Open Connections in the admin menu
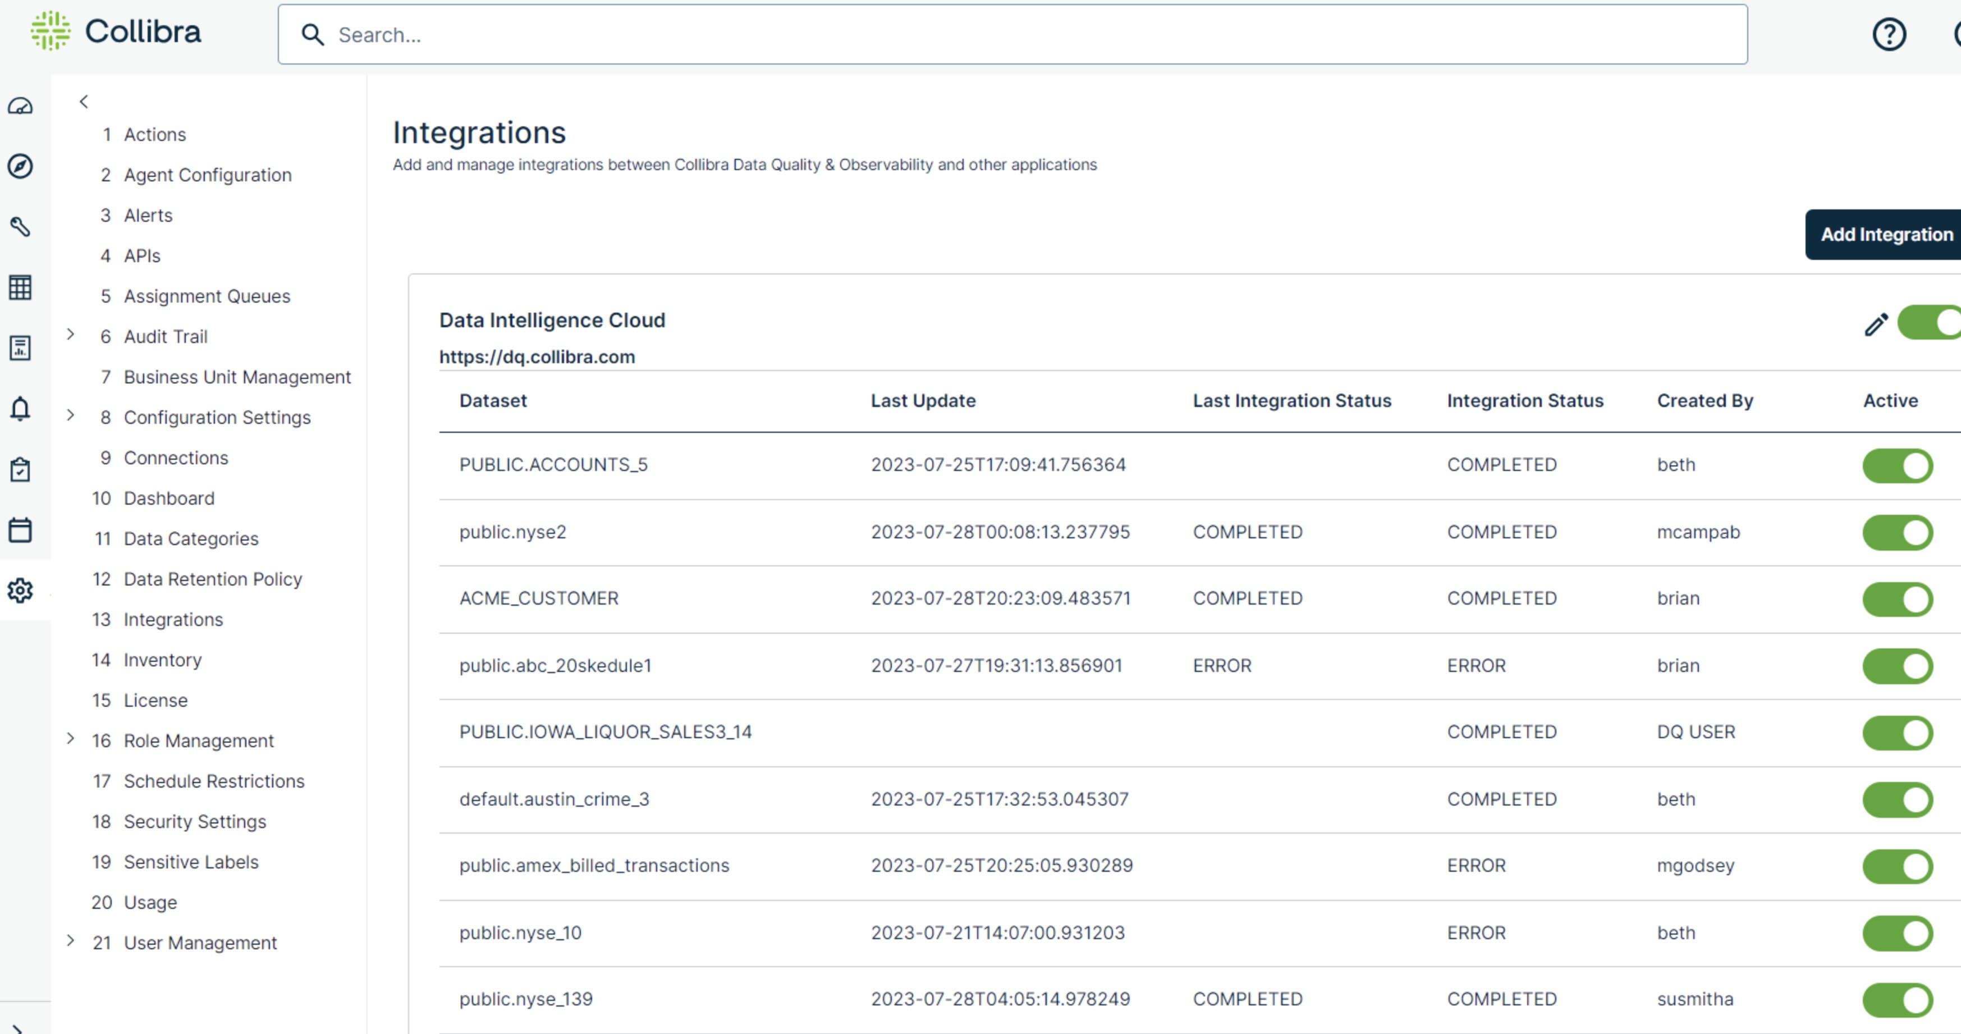Viewport: 1961px width, 1034px height. point(176,457)
